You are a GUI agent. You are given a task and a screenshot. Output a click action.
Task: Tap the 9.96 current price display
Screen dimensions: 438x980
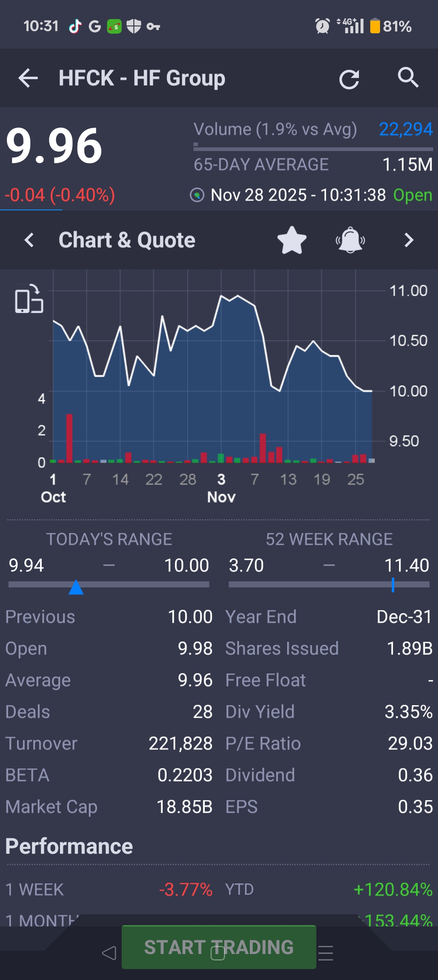[x=54, y=146]
